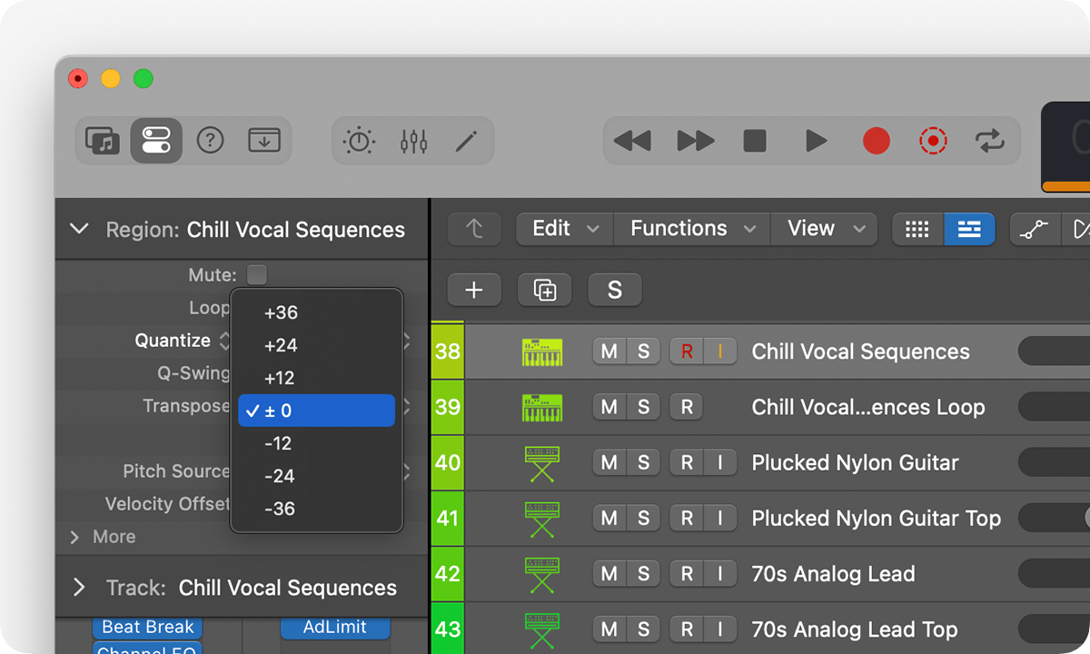Image resolution: width=1090 pixels, height=654 pixels.
Task: Click keyboard stand icon on track 43
Action: click(x=542, y=629)
